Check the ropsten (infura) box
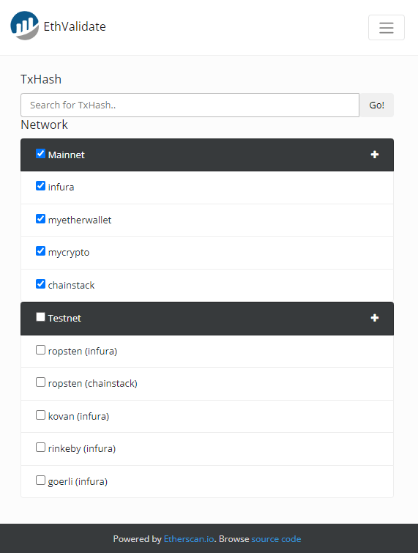This screenshot has height=553, width=418. click(x=40, y=350)
